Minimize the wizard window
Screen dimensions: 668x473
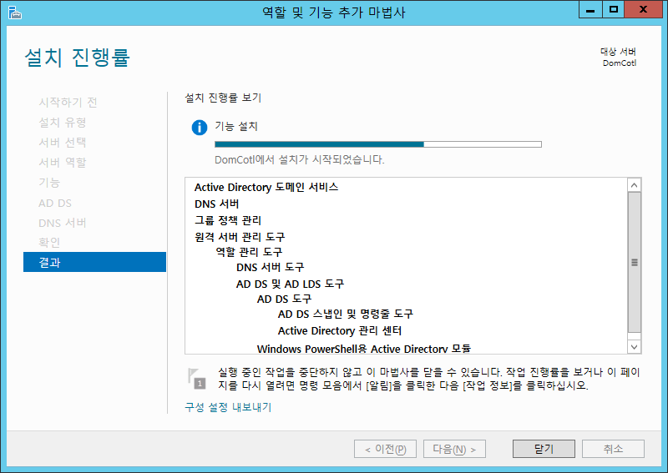tap(590, 9)
